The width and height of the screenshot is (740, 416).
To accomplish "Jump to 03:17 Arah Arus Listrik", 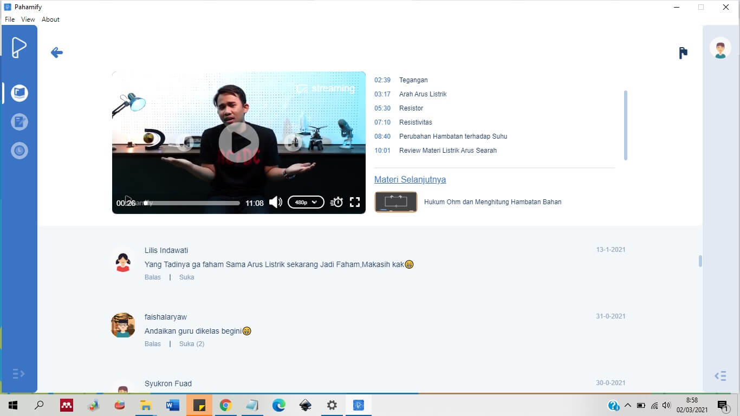I will (411, 94).
